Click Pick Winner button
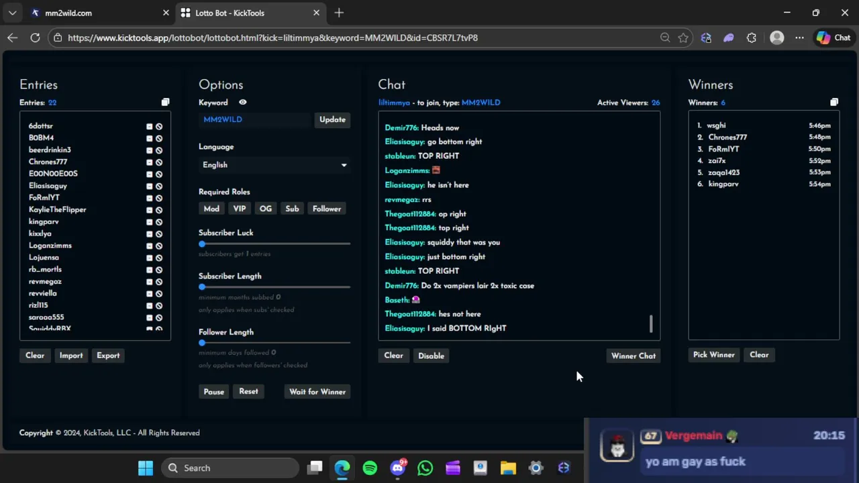The image size is (859, 483). point(714,355)
